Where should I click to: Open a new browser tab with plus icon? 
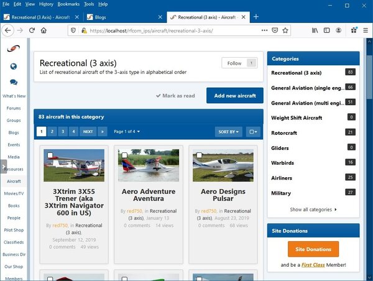(256, 16)
